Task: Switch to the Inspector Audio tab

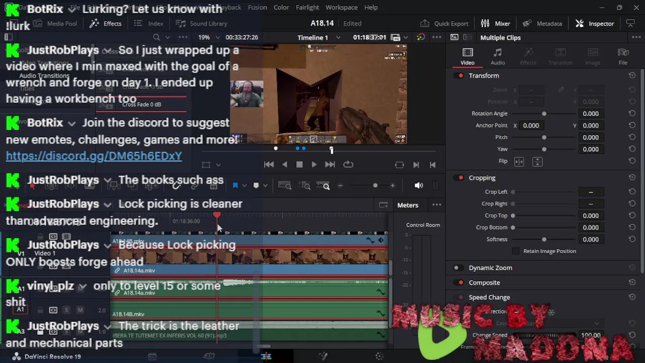Action: (498, 56)
